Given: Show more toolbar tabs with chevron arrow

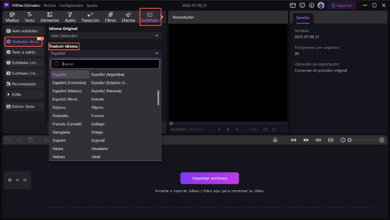Looking at the screenshot, I should coord(162,17).
